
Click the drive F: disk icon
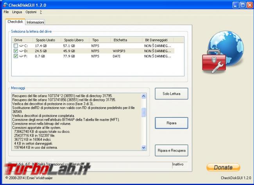(21, 56)
